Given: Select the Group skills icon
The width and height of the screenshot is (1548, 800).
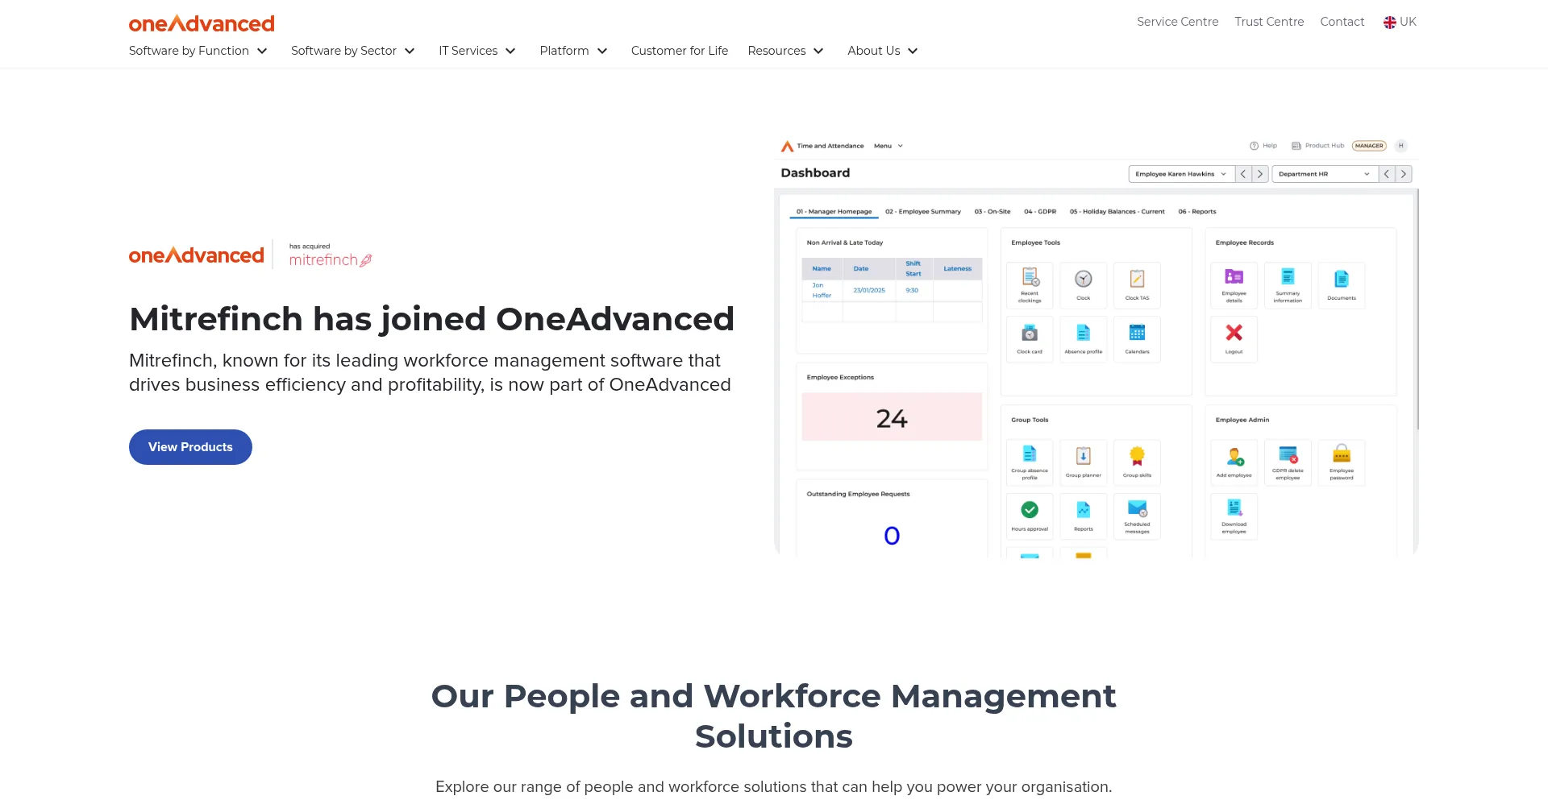Looking at the screenshot, I should point(1137,462).
